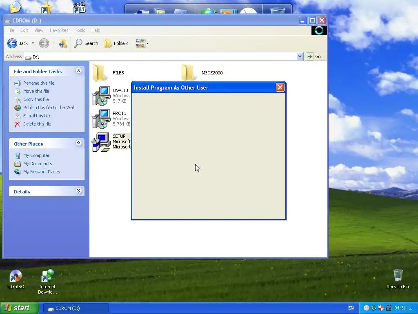Select the FILES folder
Image resolution: width=418 pixels, height=314 pixels.
tap(109, 73)
